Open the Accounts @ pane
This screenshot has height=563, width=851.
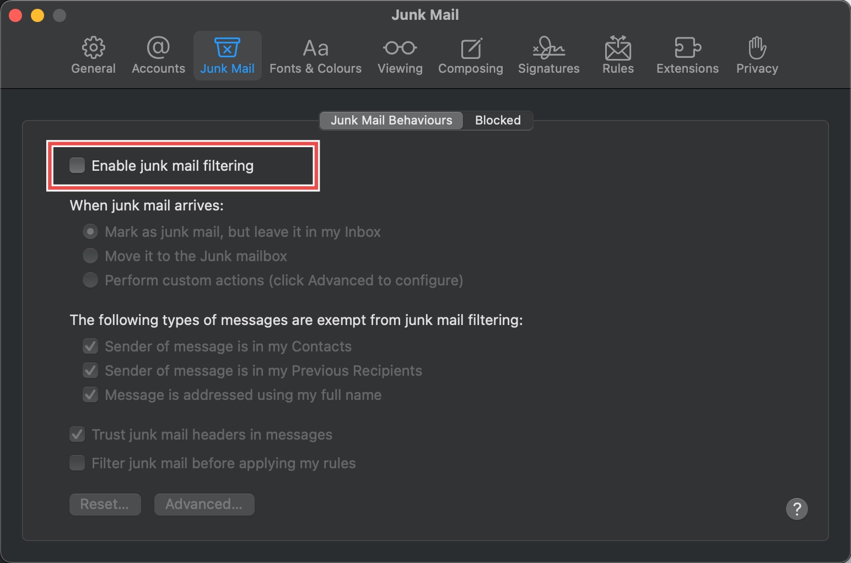point(158,55)
